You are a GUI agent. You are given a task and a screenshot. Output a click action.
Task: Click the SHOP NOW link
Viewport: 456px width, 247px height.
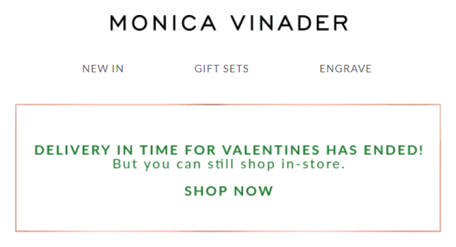pos(229,191)
